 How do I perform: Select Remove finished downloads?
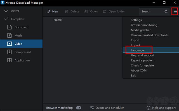(x=150, y=35)
